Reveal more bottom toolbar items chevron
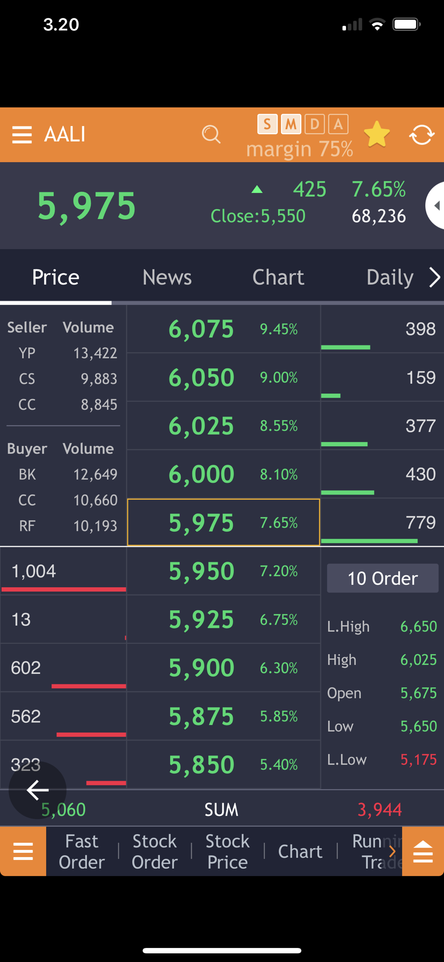 pyautogui.click(x=393, y=851)
